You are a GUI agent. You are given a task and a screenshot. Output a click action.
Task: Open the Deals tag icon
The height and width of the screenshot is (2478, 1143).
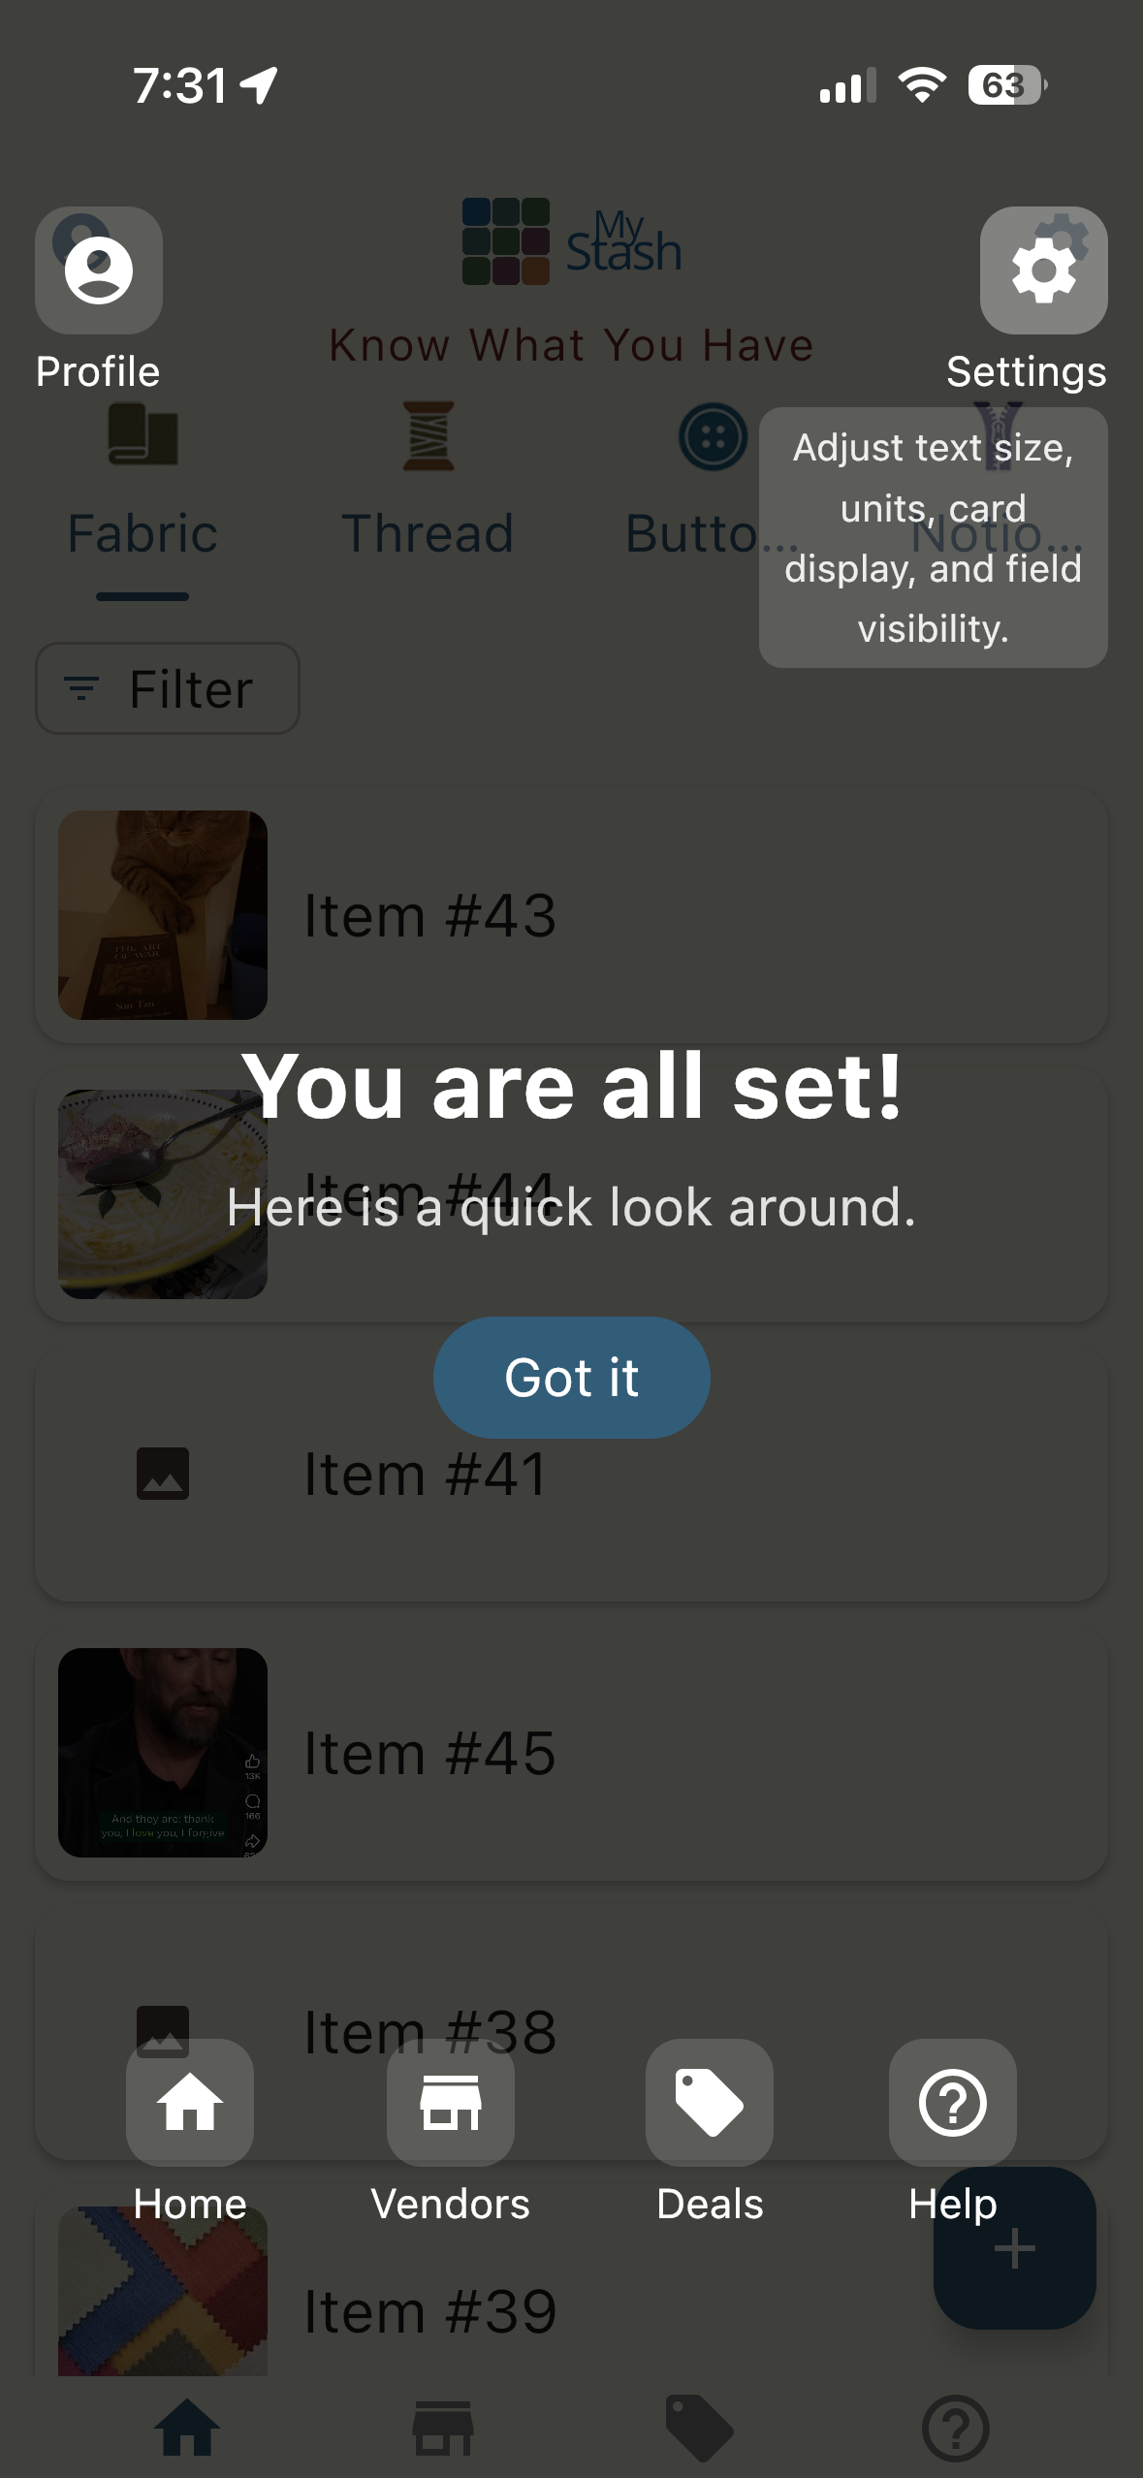coord(709,2104)
